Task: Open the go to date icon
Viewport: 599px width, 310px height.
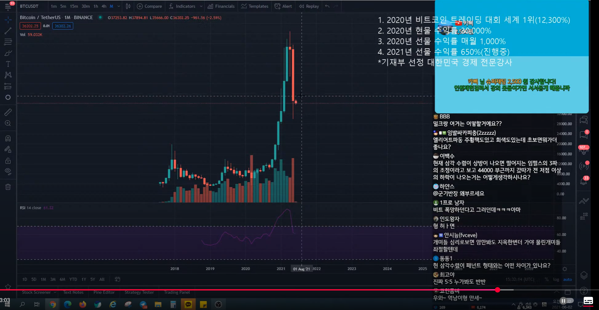Action: tap(117, 279)
